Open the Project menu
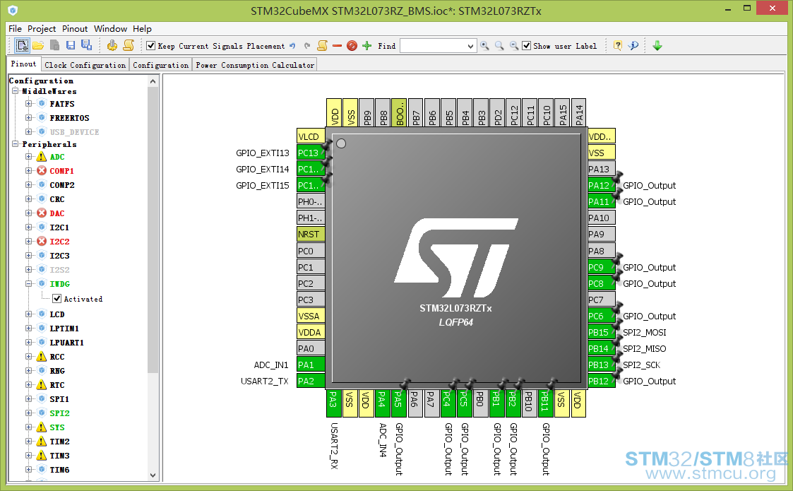 point(42,29)
